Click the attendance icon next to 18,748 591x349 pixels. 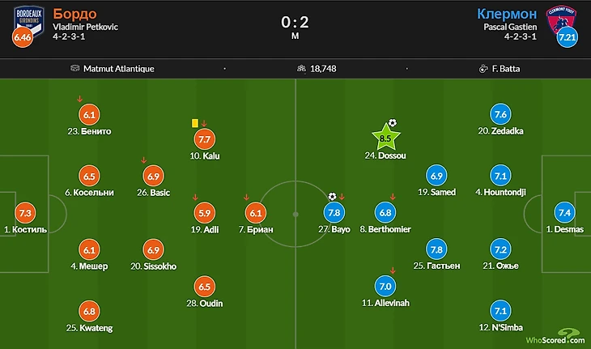point(304,69)
